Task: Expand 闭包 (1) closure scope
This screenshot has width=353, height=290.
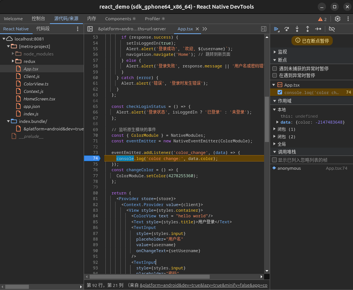Action: (x=275, y=129)
